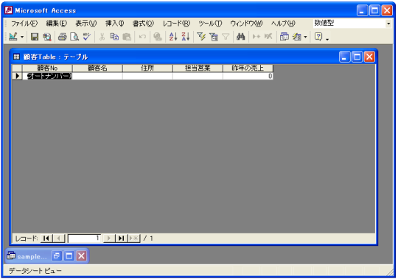The height and width of the screenshot is (279, 398).
Task: Delete the record using the toolbar icon
Action: 268,37
